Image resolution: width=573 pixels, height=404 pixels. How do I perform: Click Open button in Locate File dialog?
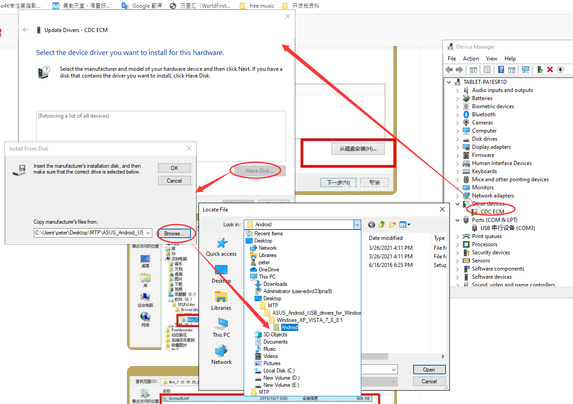coord(429,370)
